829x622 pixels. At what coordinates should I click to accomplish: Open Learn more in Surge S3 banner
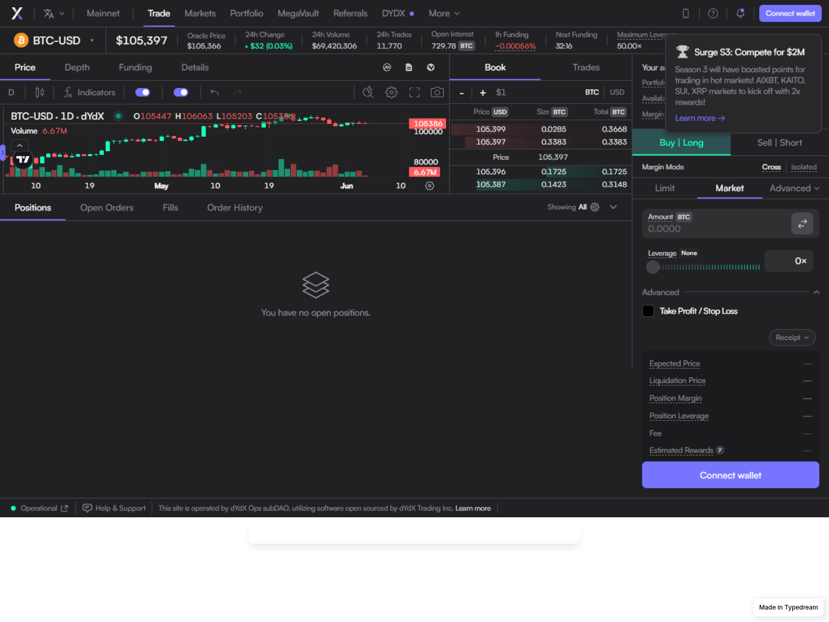pos(699,118)
